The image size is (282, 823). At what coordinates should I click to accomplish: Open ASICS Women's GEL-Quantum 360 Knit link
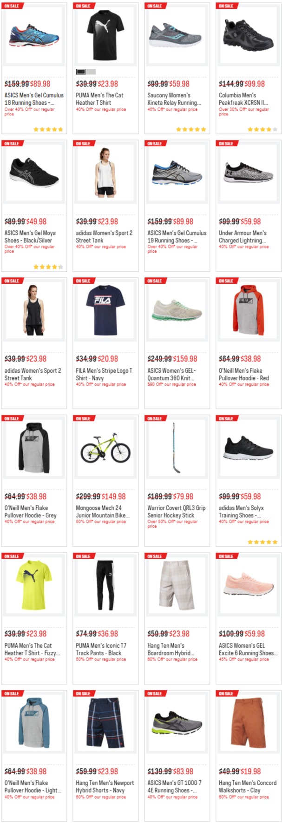pyautogui.click(x=172, y=374)
